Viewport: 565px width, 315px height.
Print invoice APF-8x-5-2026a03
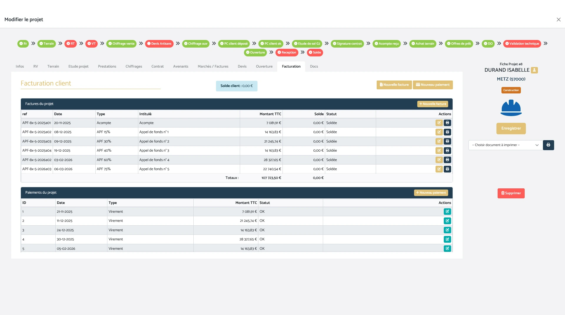point(447,169)
